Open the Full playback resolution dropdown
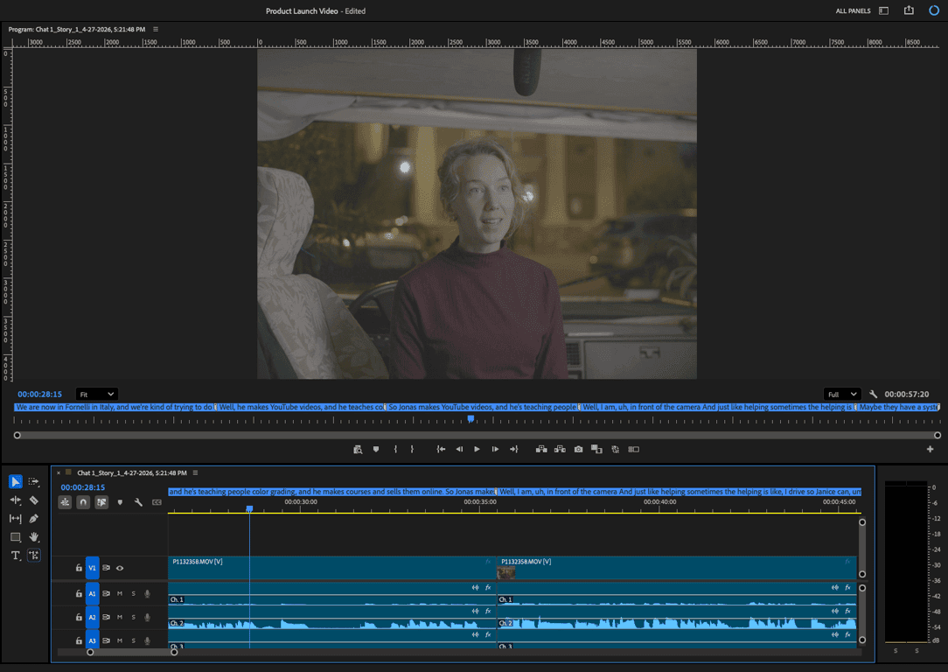This screenshot has height=672, width=948. click(841, 395)
